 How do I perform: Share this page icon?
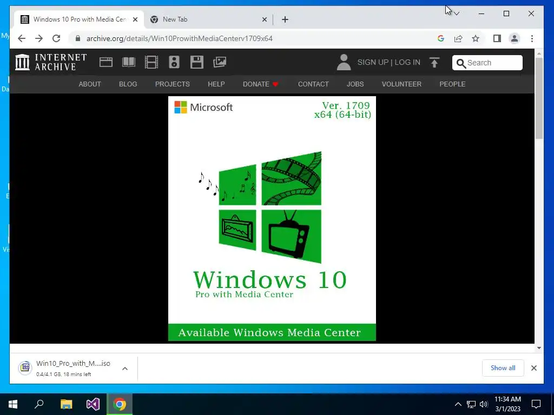[458, 38]
